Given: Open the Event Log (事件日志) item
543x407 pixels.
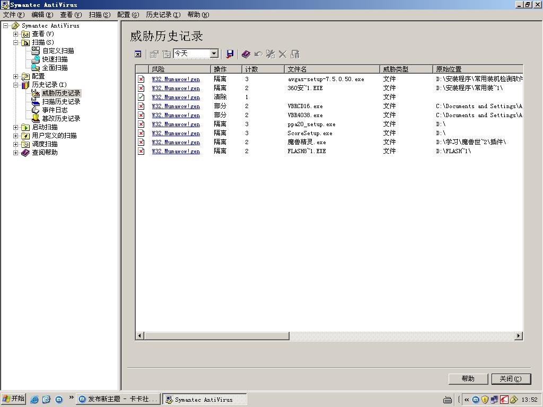Looking at the screenshot, I should coord(55,110).
